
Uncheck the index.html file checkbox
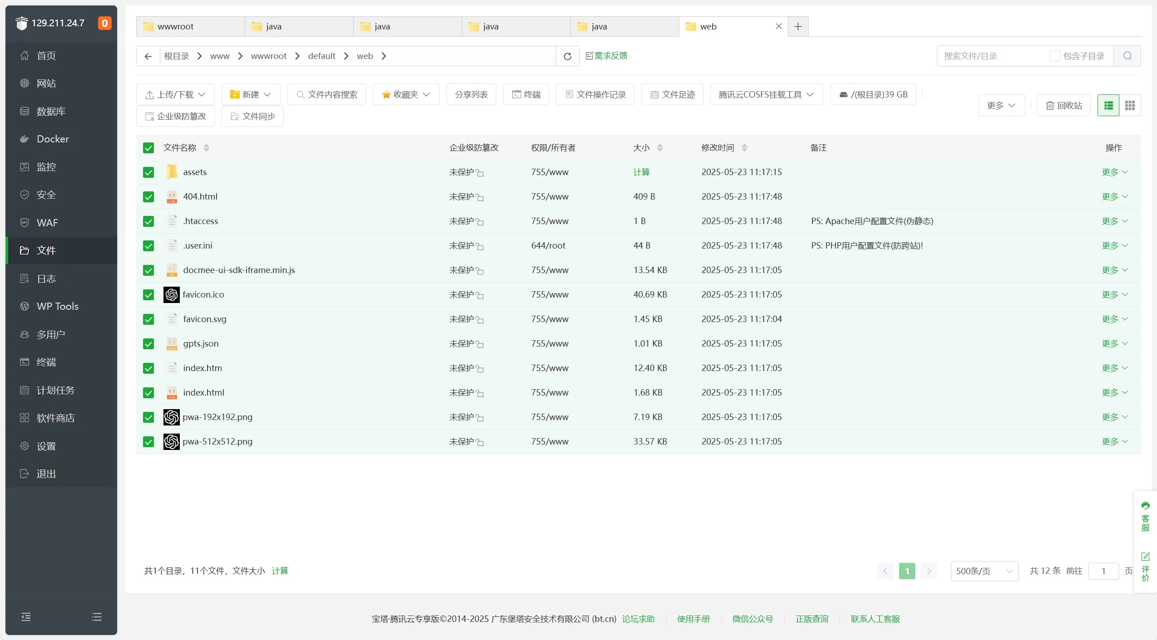coord(148,393)
